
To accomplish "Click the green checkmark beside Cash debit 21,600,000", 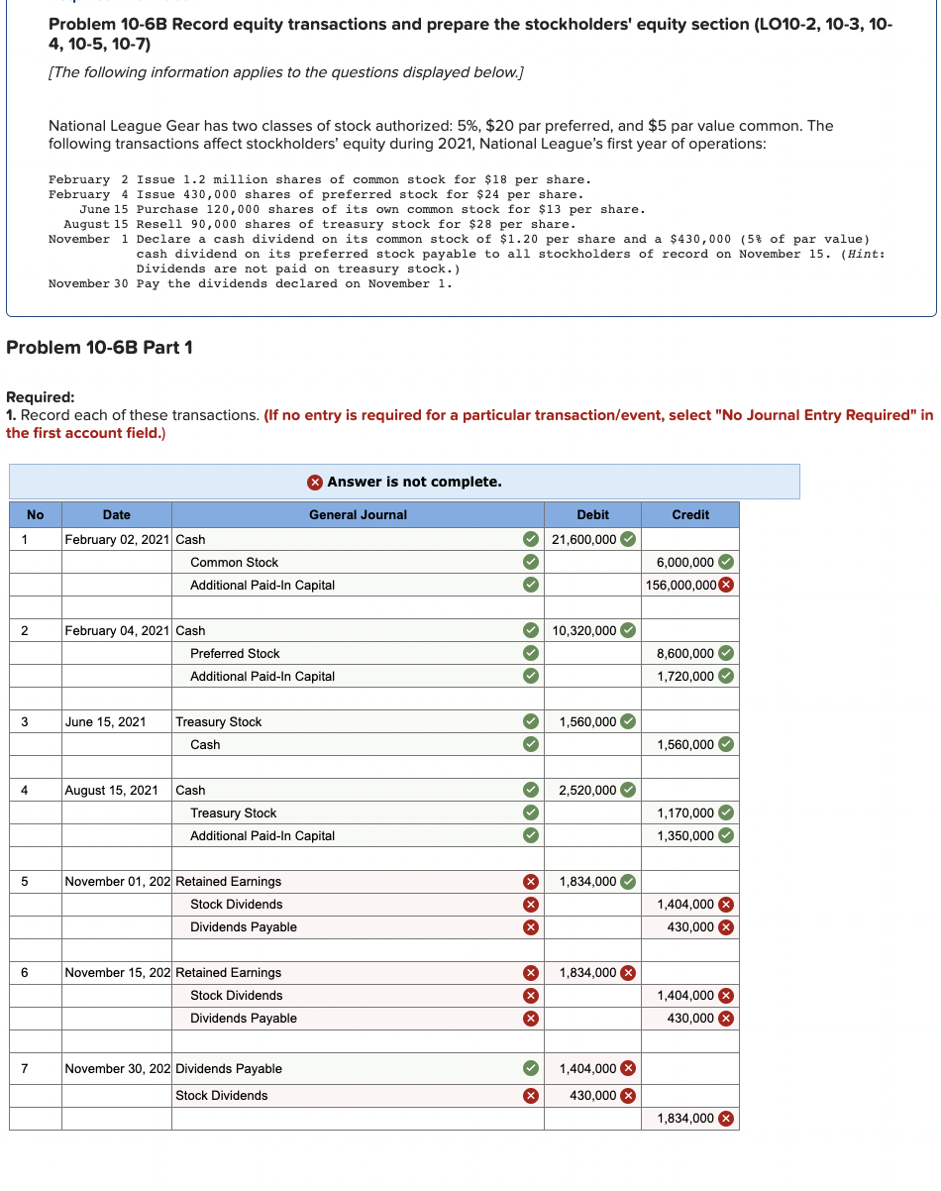I will [629, 539].
